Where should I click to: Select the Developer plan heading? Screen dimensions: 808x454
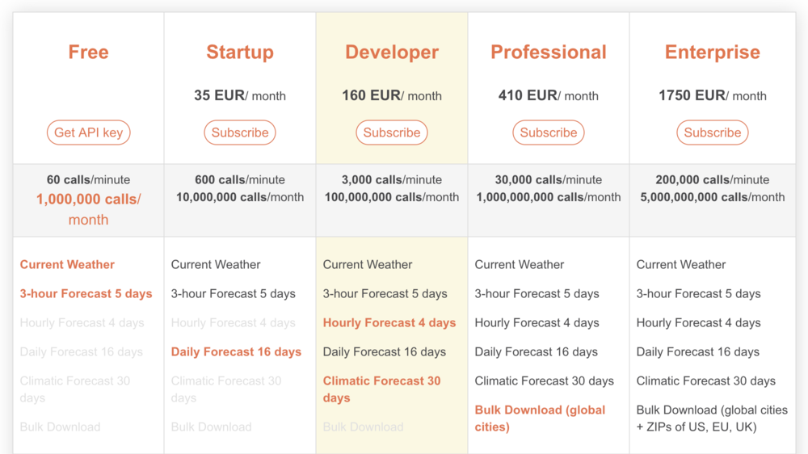coord(392,52)
